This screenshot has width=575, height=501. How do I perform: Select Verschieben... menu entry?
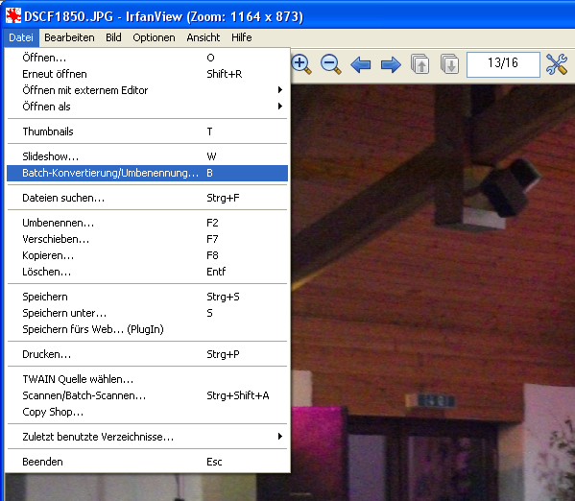(x=148, y=239)
